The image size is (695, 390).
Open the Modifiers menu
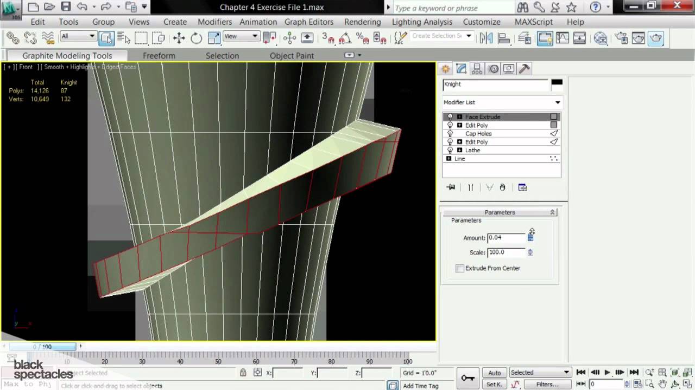point(214,22)
